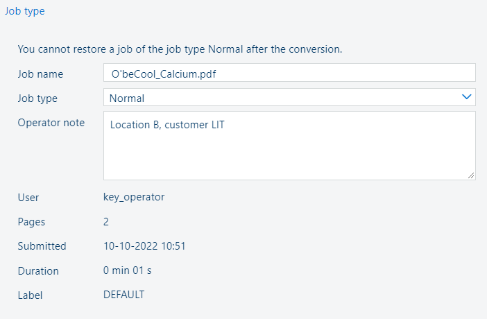This screenshot has height=319, width=487.
Task: Click the Submitted label
Action: [x=42, y=246]
